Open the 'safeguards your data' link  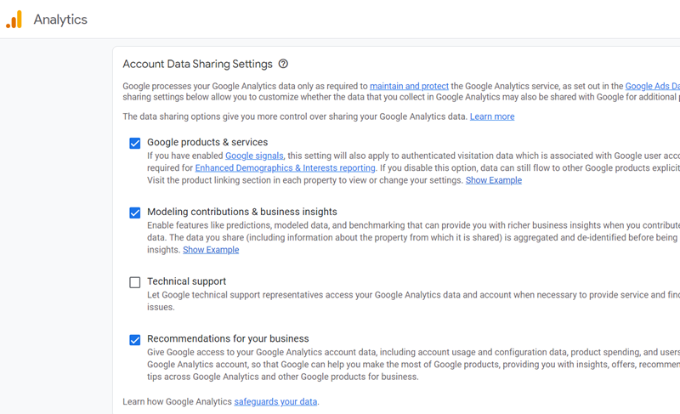pos(275,402)
